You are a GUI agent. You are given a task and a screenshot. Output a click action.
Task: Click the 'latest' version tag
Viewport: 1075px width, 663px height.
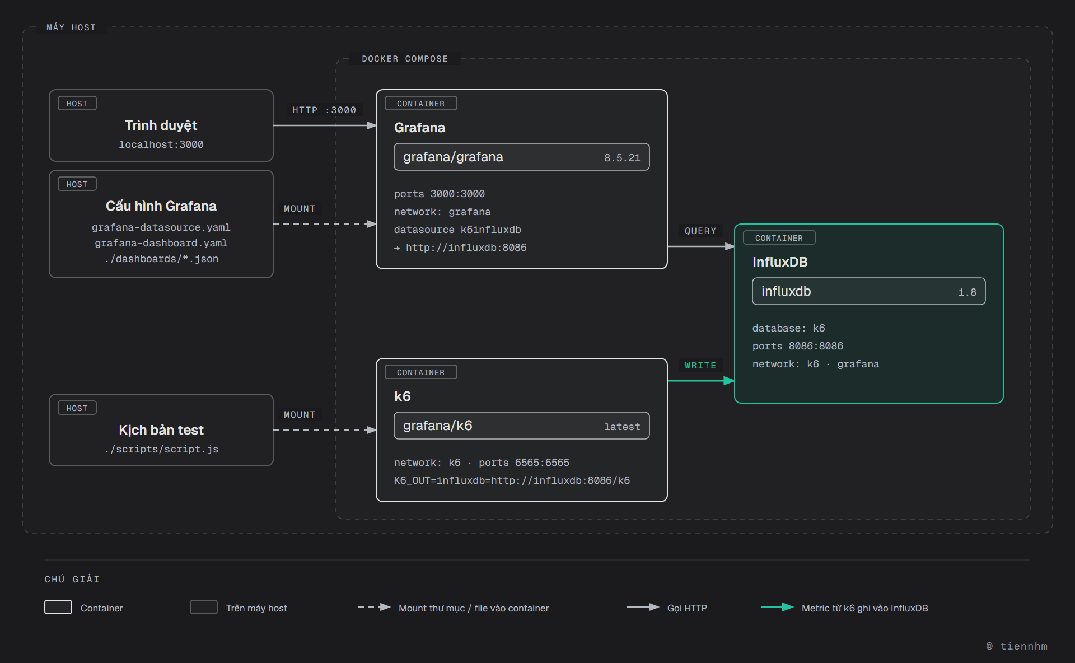(622, 427)
